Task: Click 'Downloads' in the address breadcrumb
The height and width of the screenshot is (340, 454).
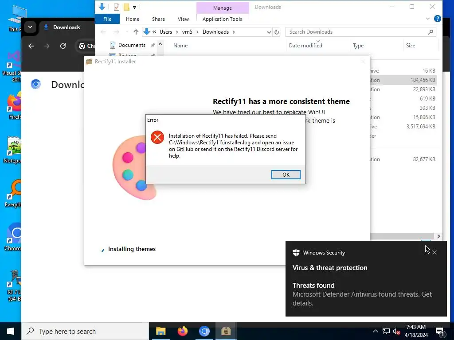Action: click(215, 32)
